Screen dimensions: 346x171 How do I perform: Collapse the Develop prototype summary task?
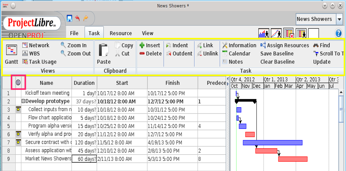click(23, 101)
